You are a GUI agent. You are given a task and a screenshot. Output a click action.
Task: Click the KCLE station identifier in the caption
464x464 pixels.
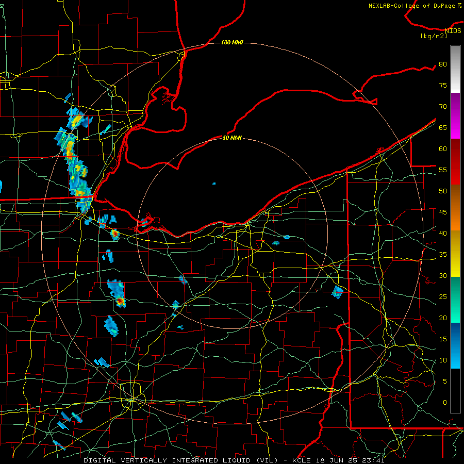click(x=302, y=460)
